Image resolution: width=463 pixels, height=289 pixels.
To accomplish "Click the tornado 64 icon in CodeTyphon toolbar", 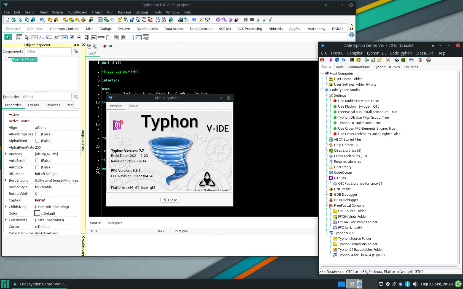I will tap(420, 60).
